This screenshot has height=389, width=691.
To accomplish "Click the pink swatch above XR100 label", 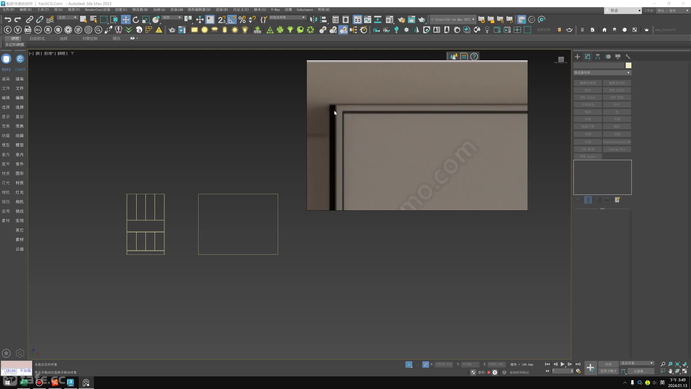I will 16,364.
